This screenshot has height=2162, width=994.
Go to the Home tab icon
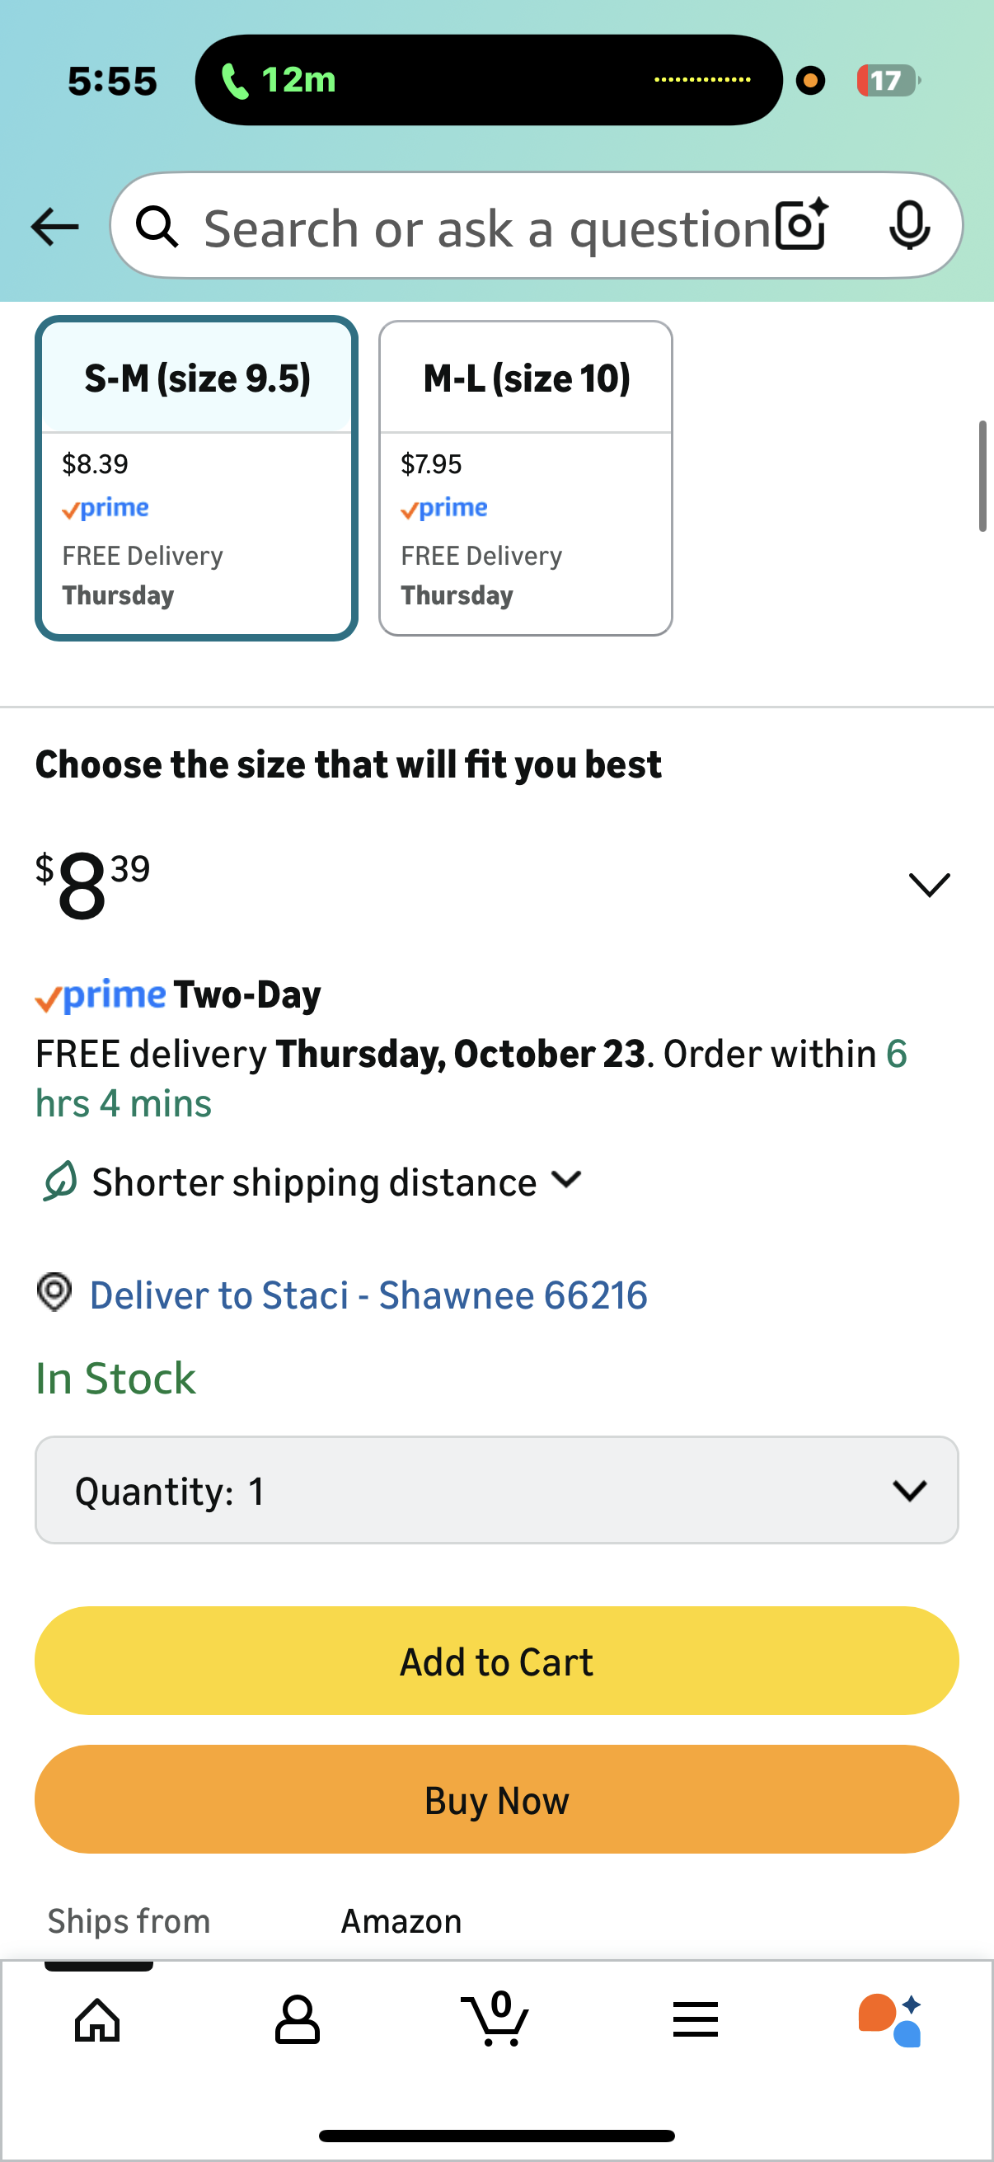(97, 2019)
